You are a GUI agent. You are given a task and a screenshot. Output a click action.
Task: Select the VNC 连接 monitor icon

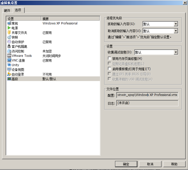(9, 60)
